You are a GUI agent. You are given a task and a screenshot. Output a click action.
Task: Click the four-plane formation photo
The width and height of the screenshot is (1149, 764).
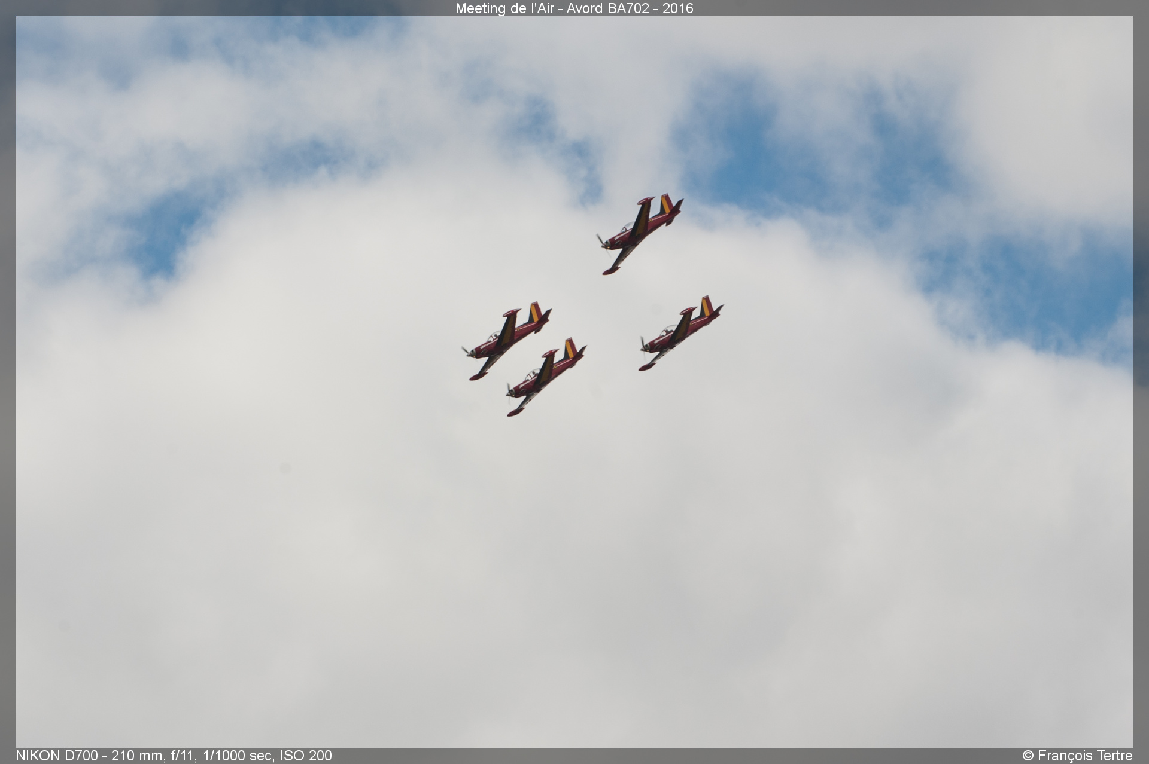click(574, 382)
